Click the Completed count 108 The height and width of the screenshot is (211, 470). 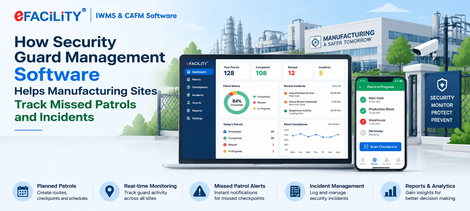coord(261,73)
